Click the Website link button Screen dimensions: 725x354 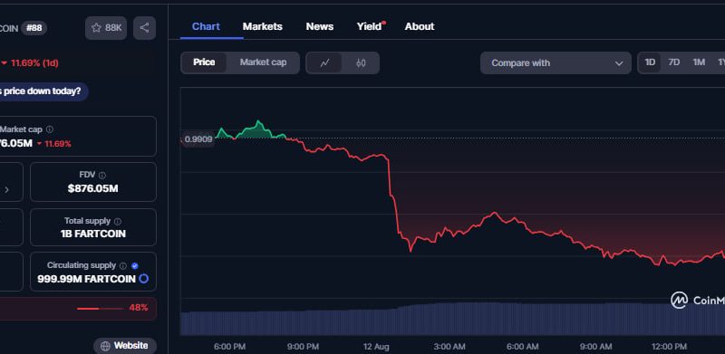pyautogui.click(x=125, y=346)
